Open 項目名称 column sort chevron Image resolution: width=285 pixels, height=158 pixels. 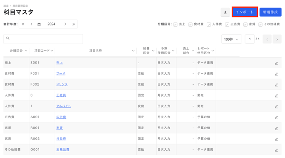click(x=133, y=51)
